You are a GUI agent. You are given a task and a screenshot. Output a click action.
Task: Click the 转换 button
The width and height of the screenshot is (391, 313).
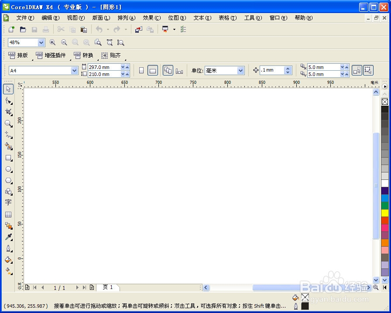coord(83,55)
